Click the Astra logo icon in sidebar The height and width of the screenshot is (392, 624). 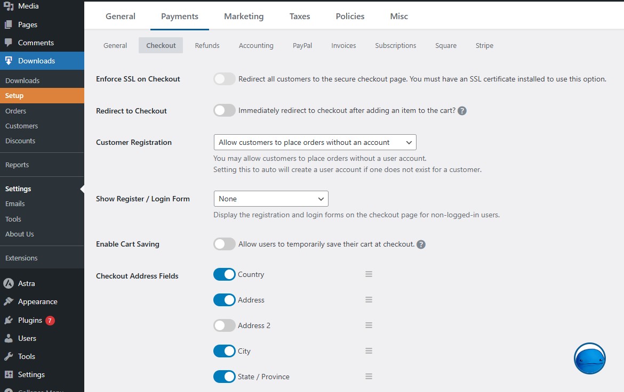[x=9, y=283]
